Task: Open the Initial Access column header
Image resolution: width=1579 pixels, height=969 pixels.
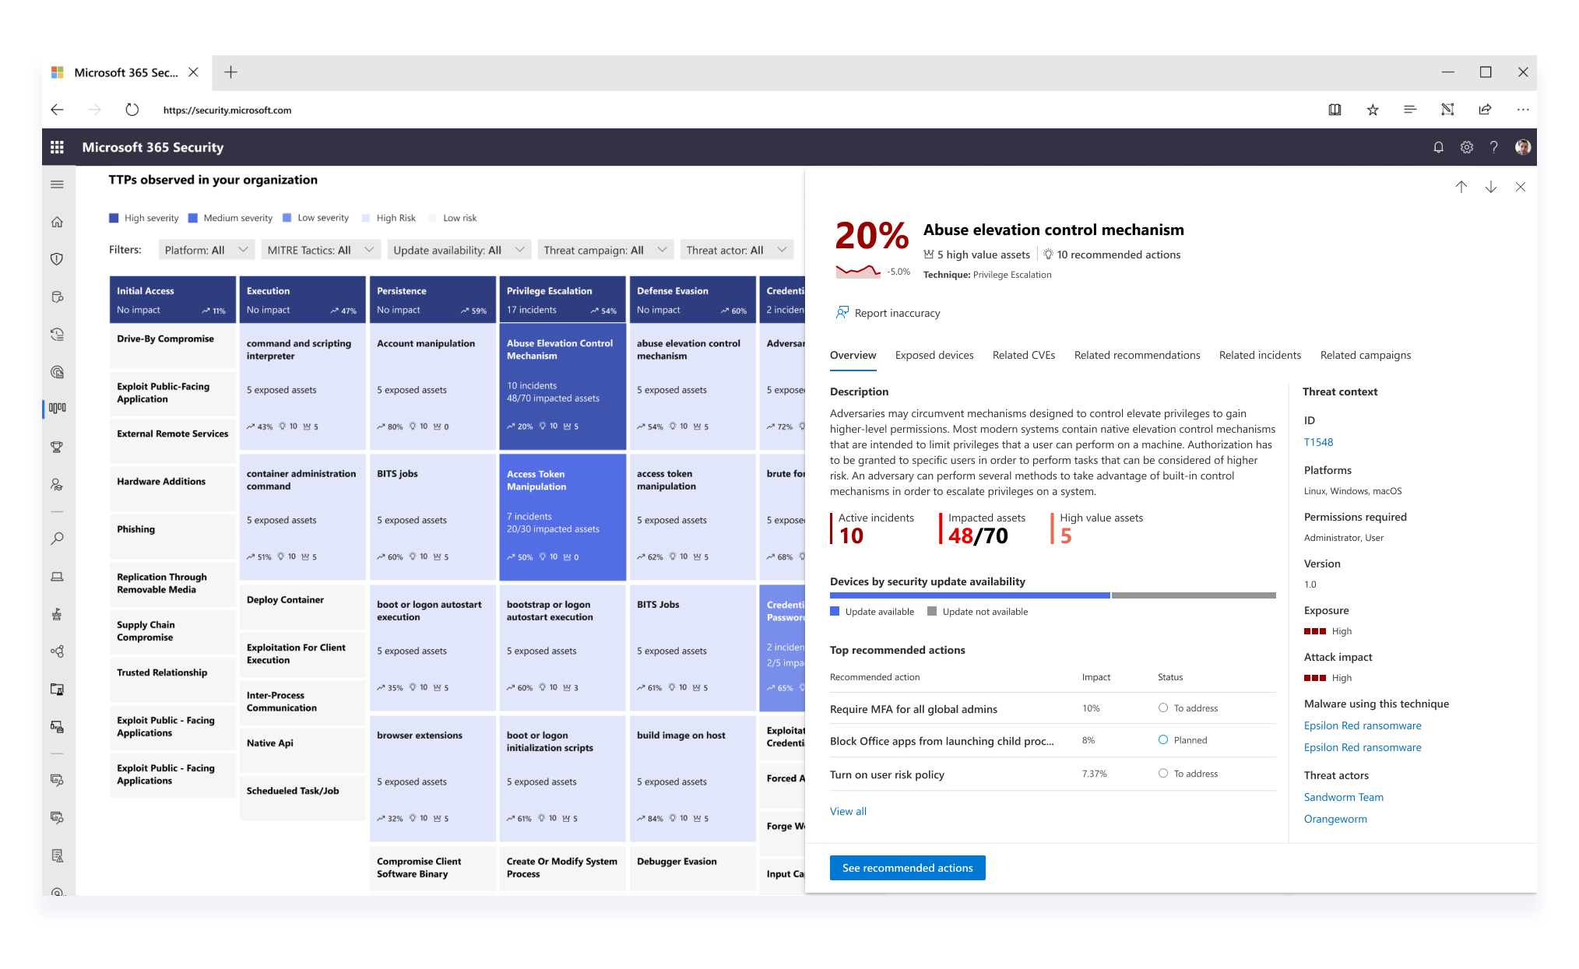Action: [x=172, y=299]
